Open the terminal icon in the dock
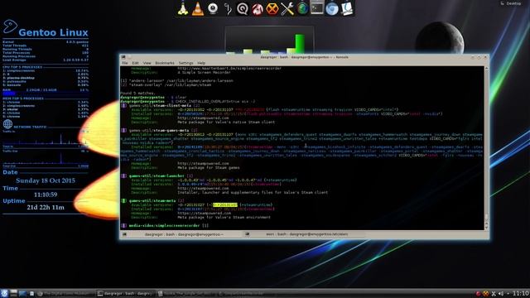The height and width of the screenshot is (298, 530). click(x=317, y=8)
